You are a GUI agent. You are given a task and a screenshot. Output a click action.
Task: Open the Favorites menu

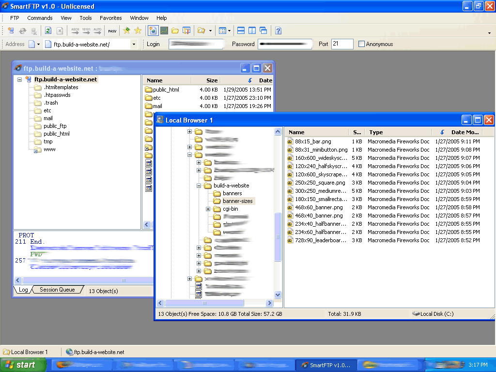(111, 18)
